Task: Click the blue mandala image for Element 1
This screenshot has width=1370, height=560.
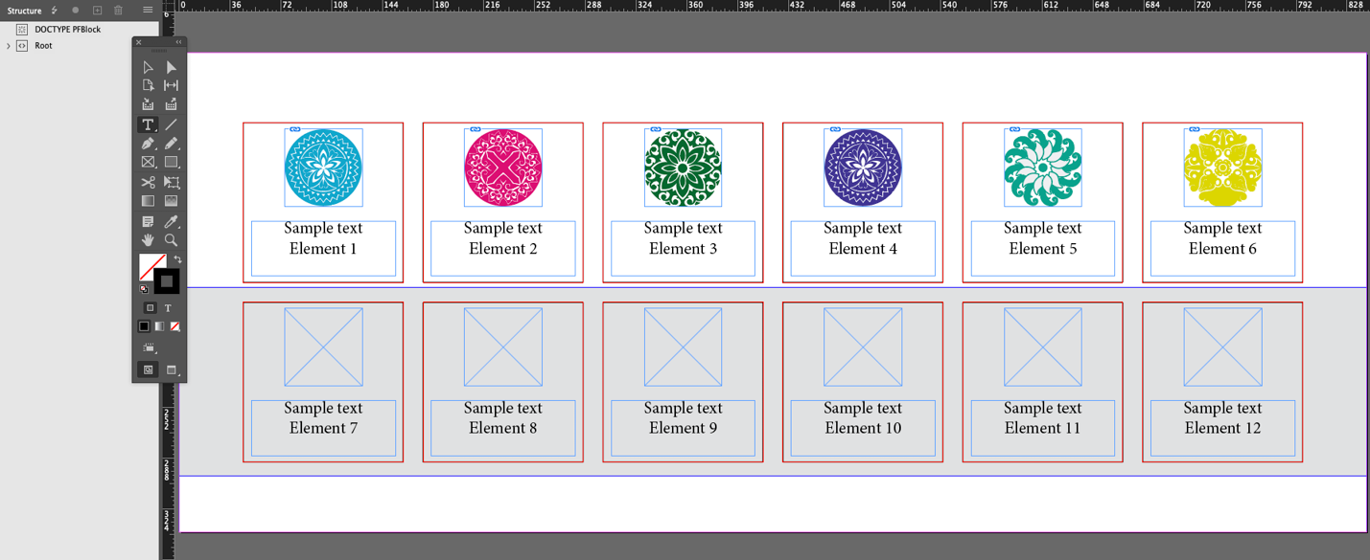Action: point(323,168)
